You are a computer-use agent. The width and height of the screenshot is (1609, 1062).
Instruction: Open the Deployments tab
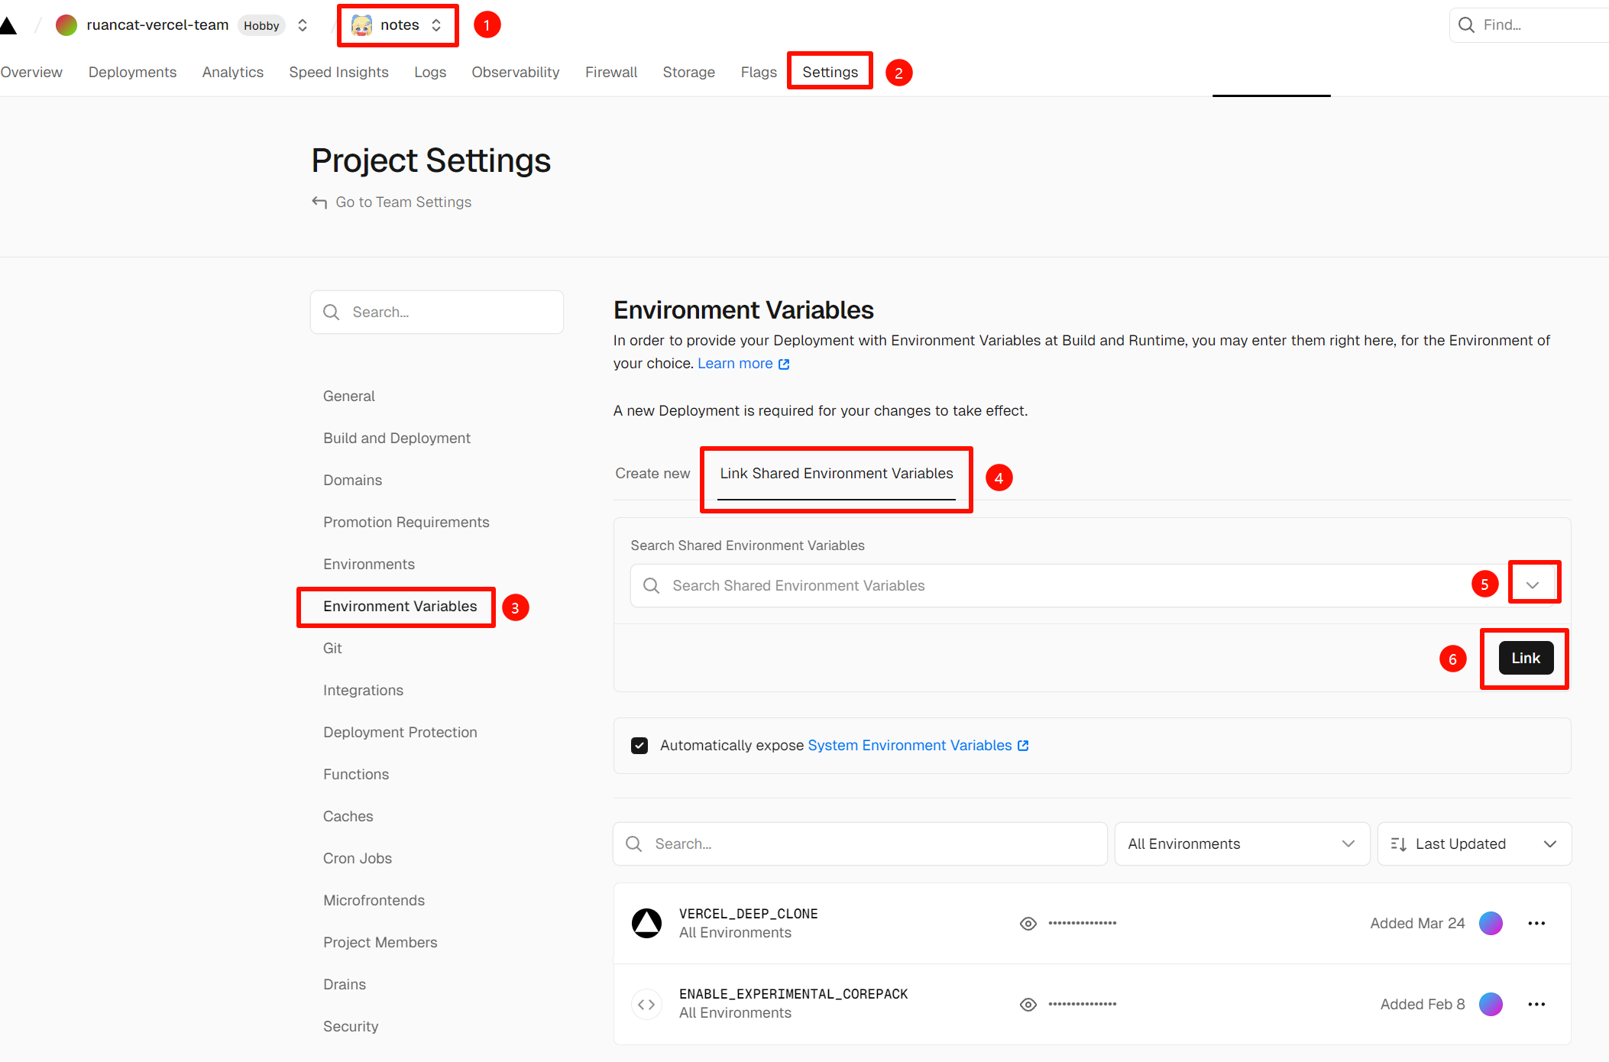(x=132, y=72)
